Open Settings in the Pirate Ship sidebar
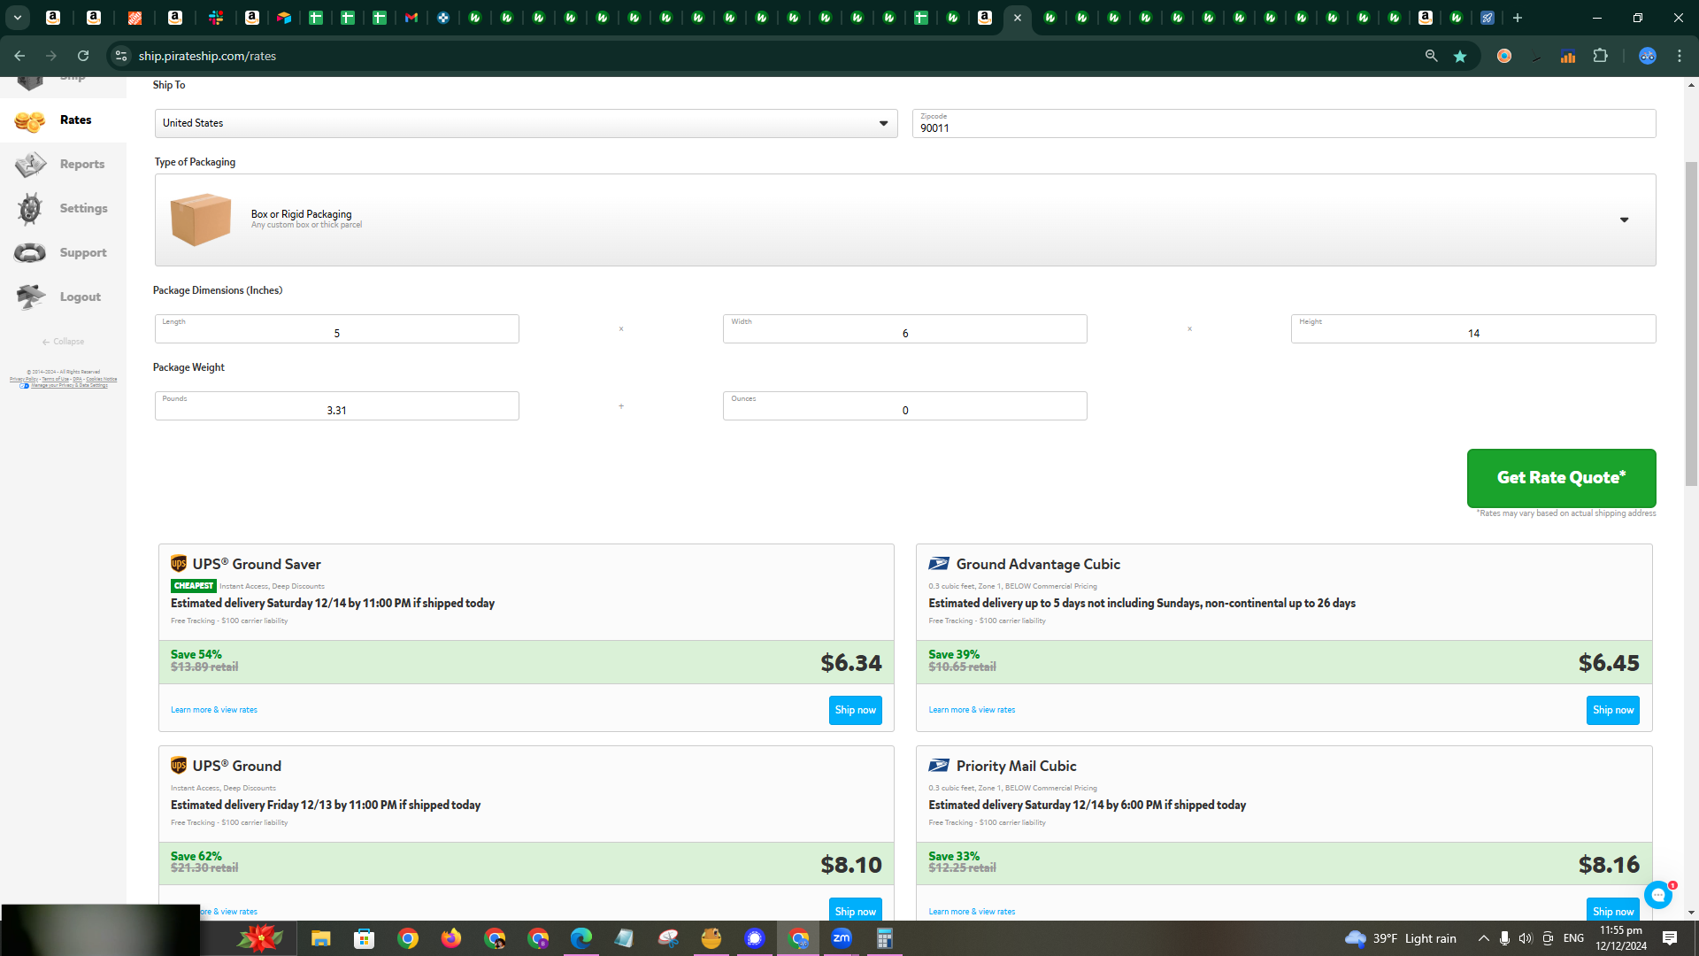The width and height of the screenshot is (1699, 956). coord(63,209)
